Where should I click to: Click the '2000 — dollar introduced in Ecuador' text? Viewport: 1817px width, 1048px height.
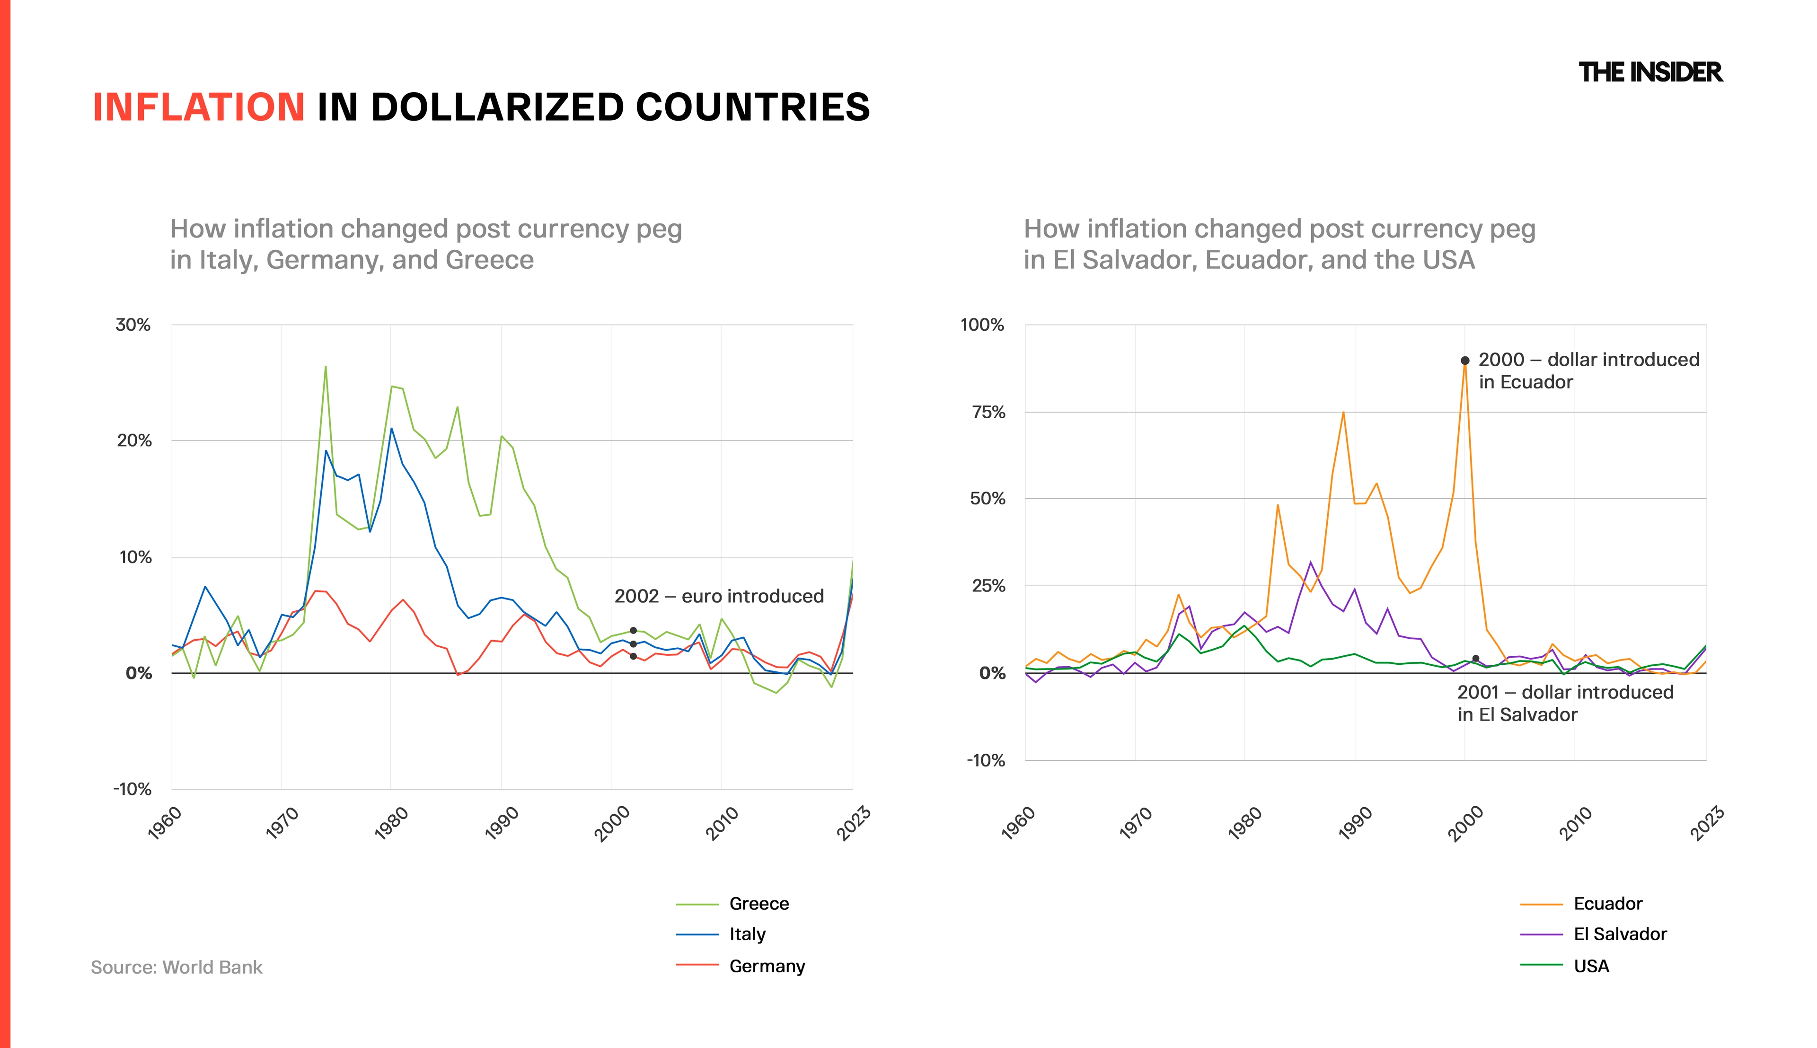pyautogui.click(x=1588, y=370)
